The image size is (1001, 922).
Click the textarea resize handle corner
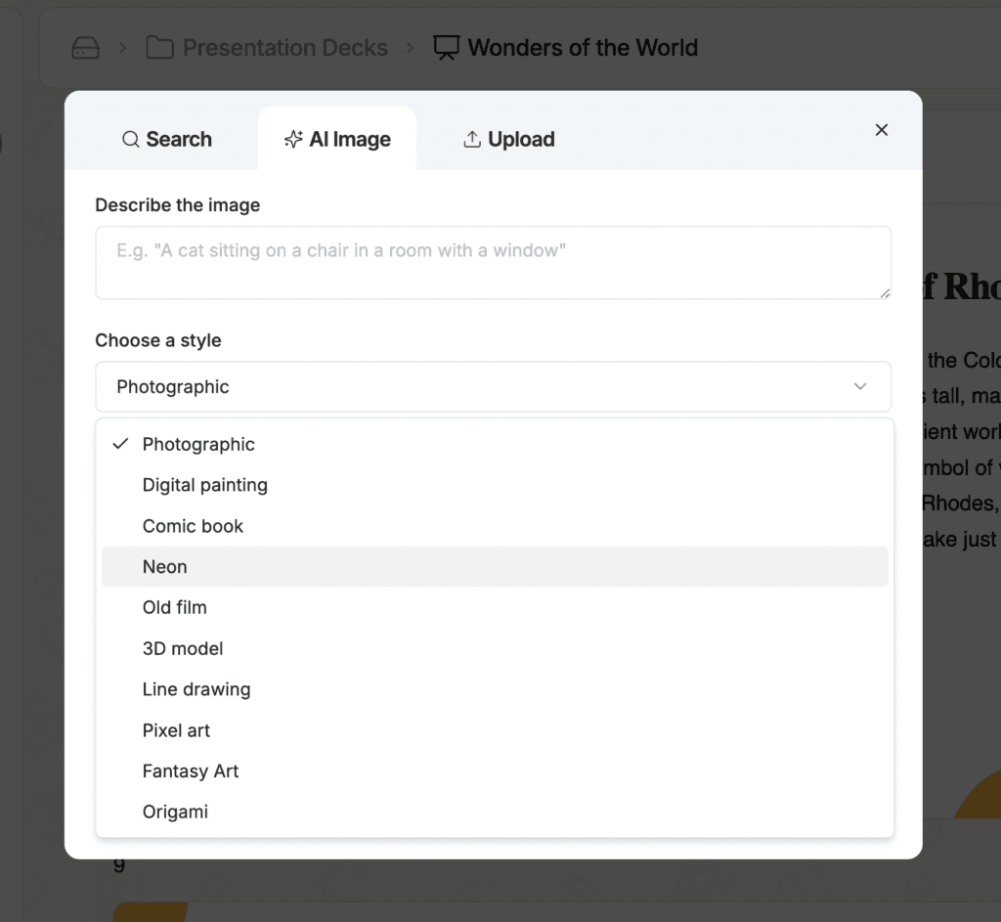point(884,292)
